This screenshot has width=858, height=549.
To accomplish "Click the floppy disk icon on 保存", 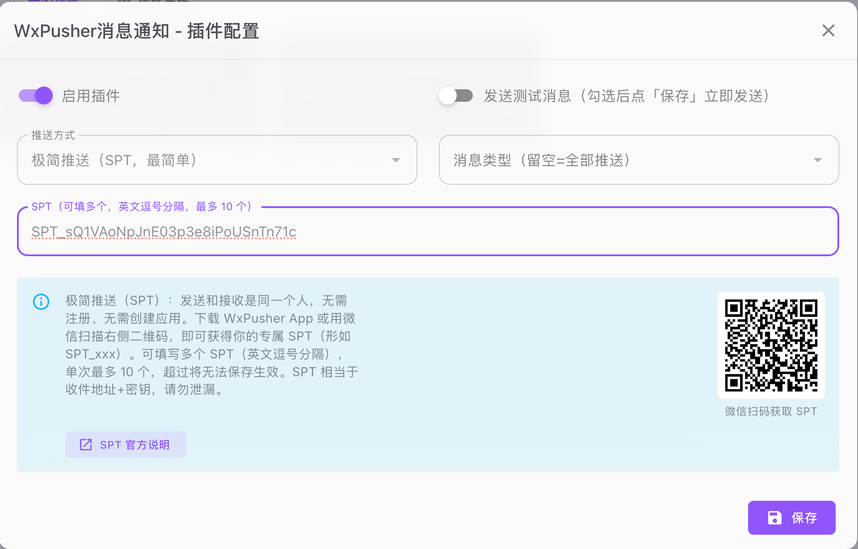I will pyautogui.click(x=774, y=518).
